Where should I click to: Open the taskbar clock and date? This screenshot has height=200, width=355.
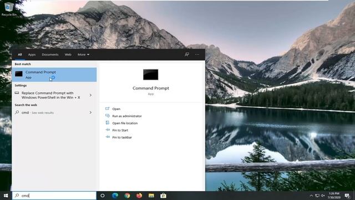point(334,196)
